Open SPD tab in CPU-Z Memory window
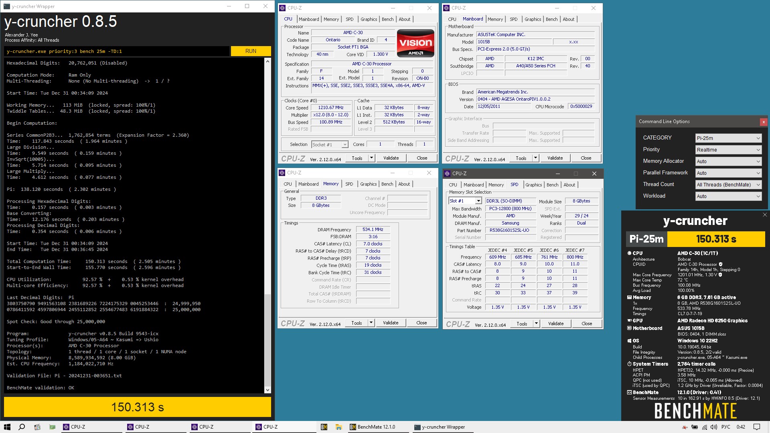770x433 pixels. [x=349, y=184]
